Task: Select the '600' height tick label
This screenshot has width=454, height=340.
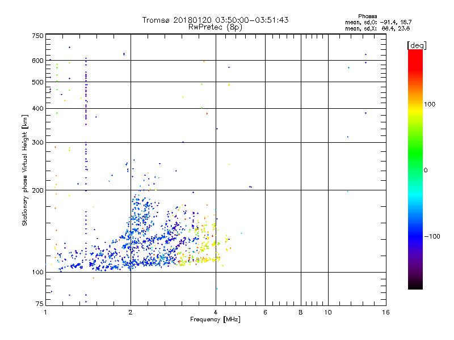Action: coord(37,61)
